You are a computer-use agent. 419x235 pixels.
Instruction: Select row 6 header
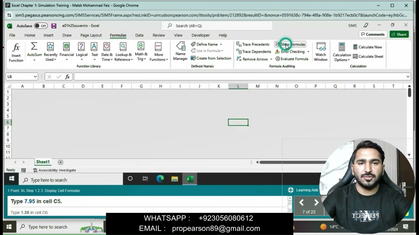pyautogui.click(x=8, y=122)
